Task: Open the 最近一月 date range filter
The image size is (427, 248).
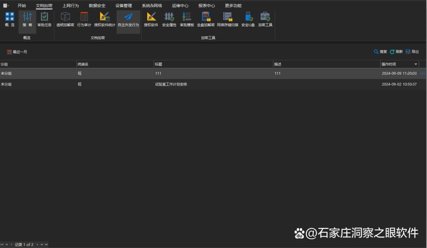Action: (17, 52)
